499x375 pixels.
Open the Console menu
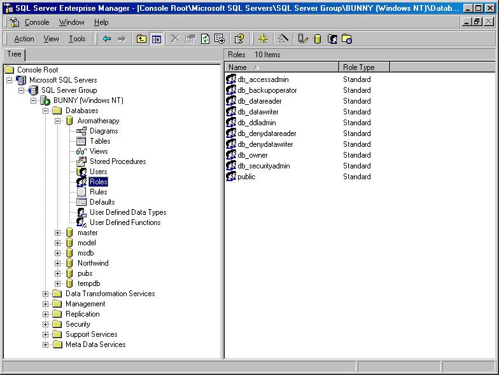[37, 22]
